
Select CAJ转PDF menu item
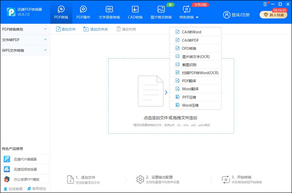[x=195, y=40]
